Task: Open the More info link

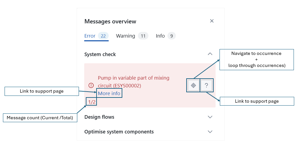Action: point(109,94)
